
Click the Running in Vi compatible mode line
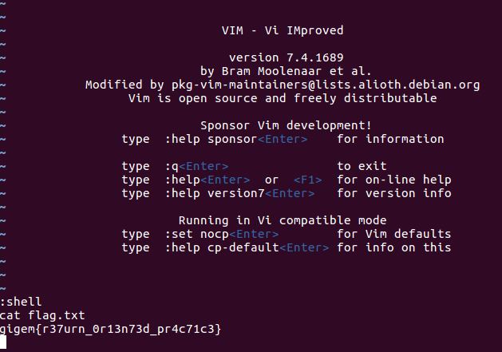[282, 220]
